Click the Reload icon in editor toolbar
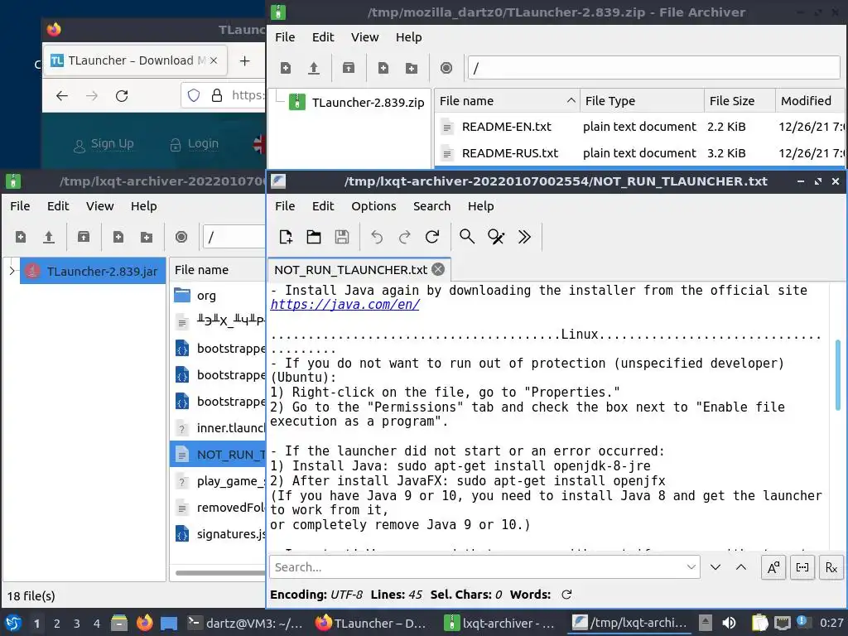Image resolution: width=848 pixels, height=636 pixels. pyautogui.click(x=432, y=237)
